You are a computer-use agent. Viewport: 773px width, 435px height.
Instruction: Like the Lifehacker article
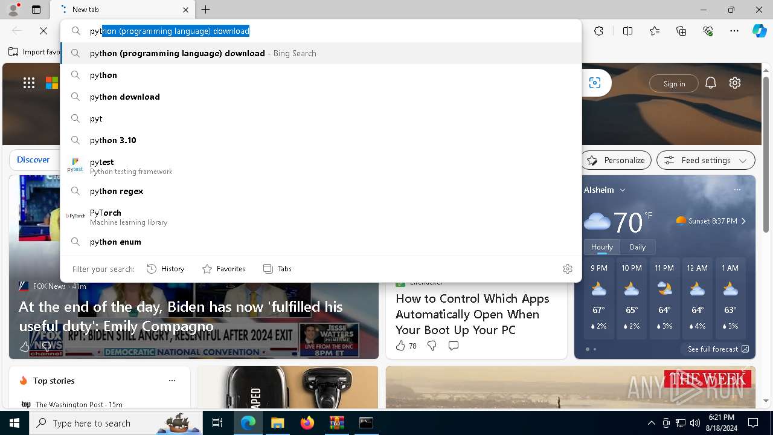(x=400, y=346)
